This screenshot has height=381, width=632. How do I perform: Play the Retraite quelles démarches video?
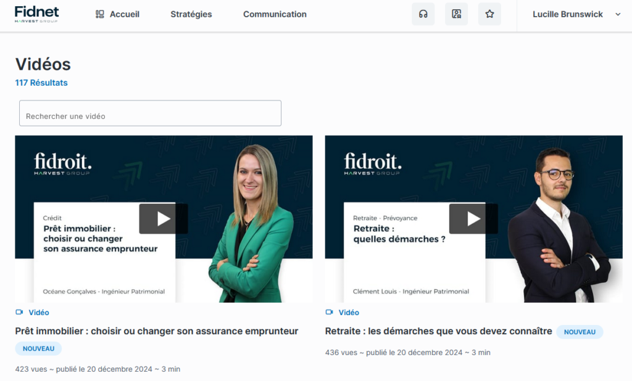[x=473, y=219]
